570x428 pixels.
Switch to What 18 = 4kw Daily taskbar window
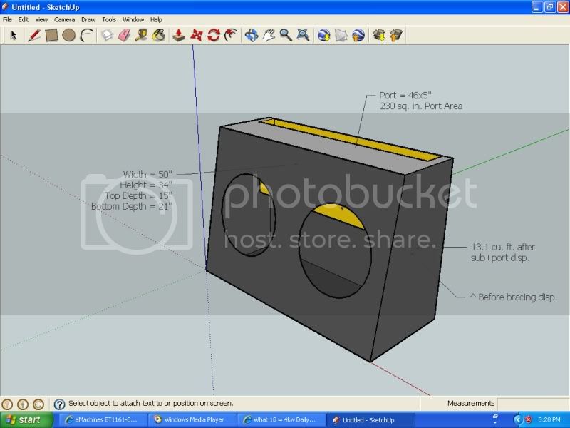pyautogui.click(x=280, y=419)
